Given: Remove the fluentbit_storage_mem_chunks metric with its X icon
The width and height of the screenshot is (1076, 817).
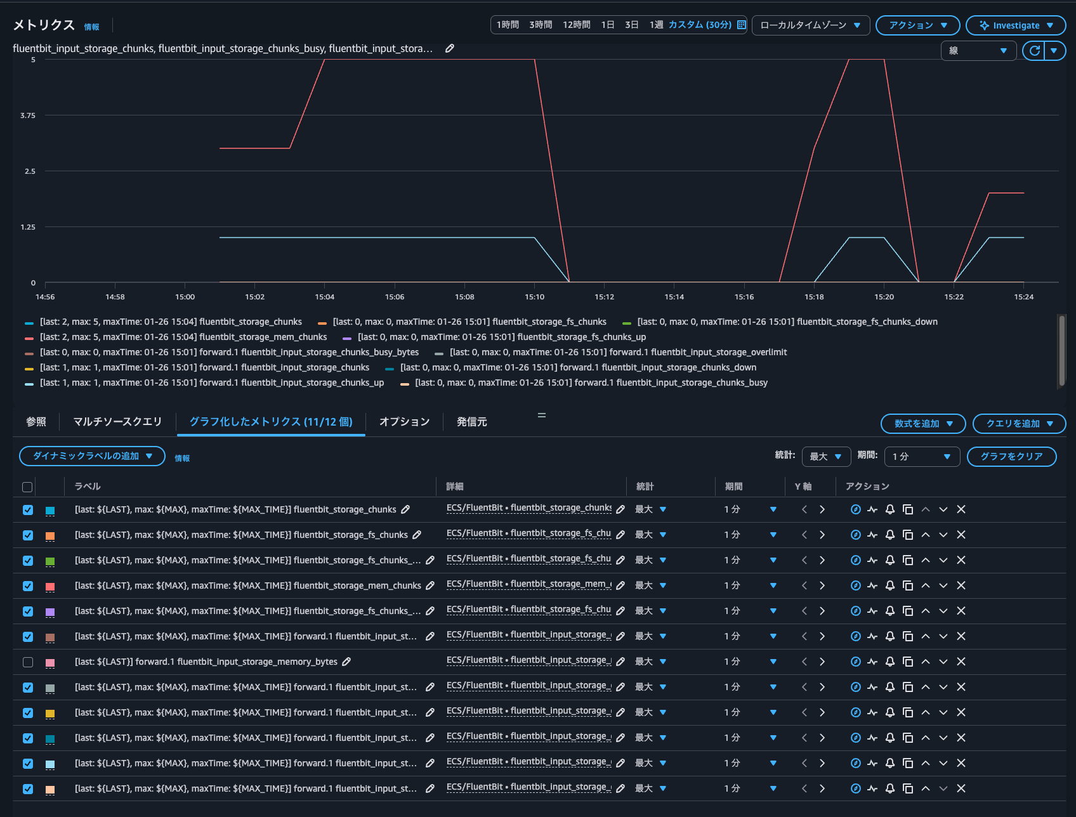Looking at the screenshot, I should (x=961, y=585).
